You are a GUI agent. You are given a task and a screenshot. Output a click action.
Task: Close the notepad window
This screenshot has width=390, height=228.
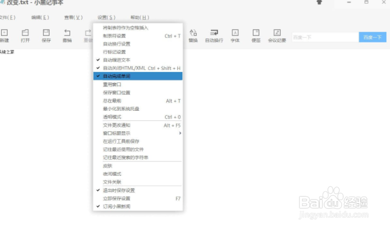click(384, 2)
